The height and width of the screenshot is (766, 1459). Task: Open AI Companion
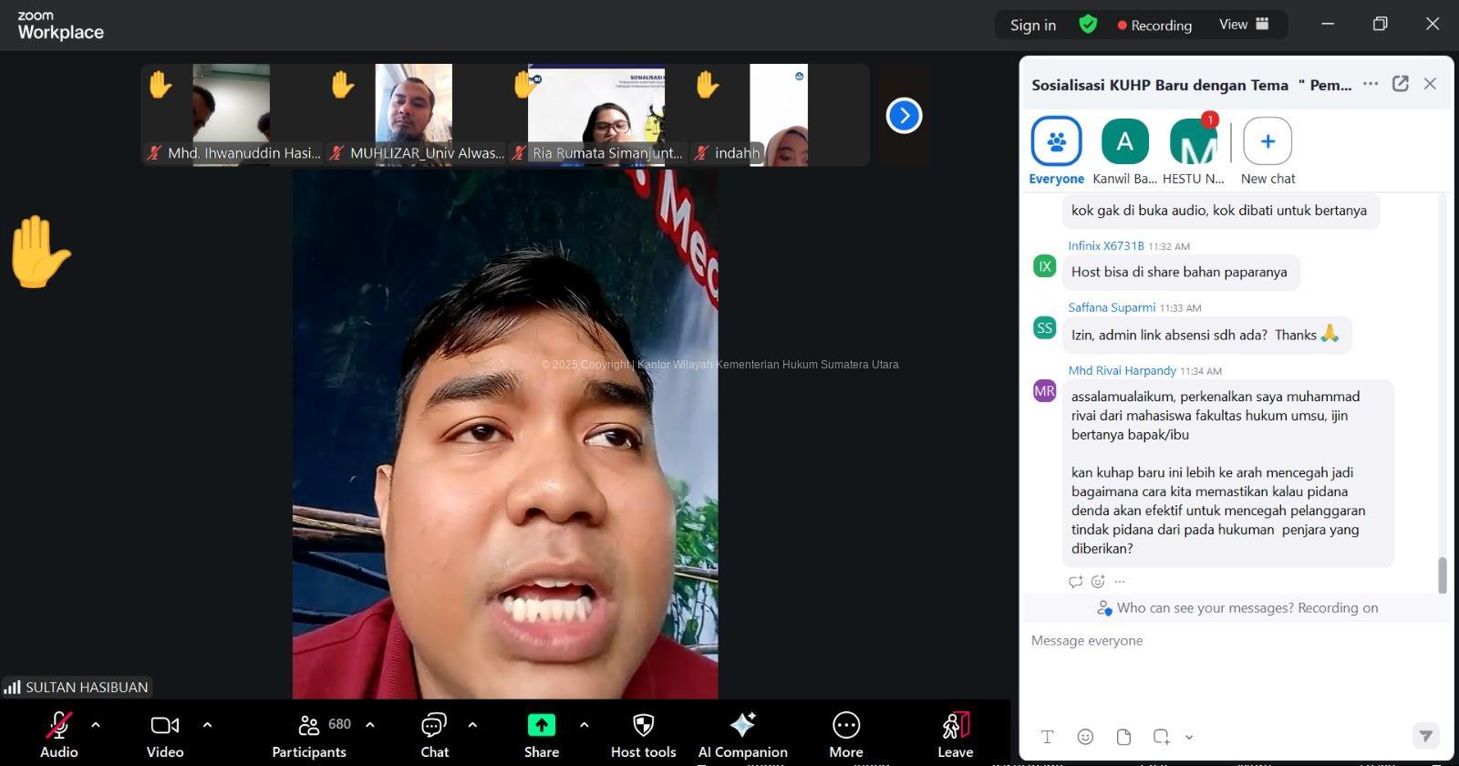(742, 726)
